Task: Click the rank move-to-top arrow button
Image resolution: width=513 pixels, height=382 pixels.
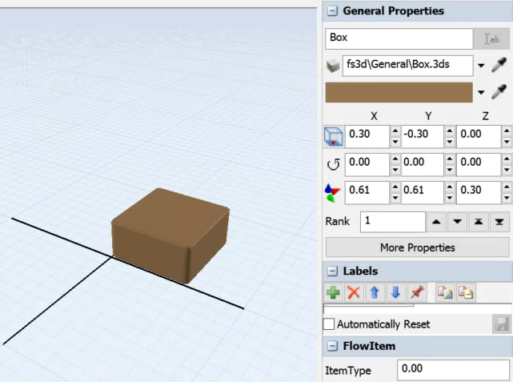Action: [x=478, y=221]
